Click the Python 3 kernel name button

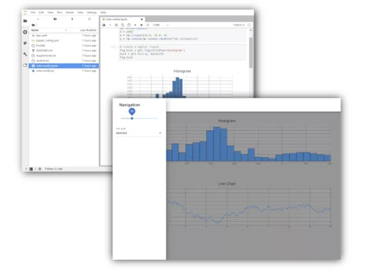239,25
